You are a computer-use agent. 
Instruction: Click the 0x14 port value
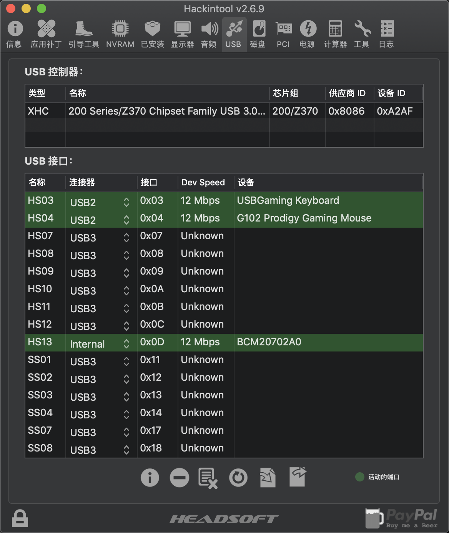click(151, 413)
